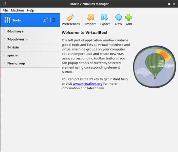Select the 6-bullseye group name
Viewport: 178px width, 152px height.
(15, 31)
